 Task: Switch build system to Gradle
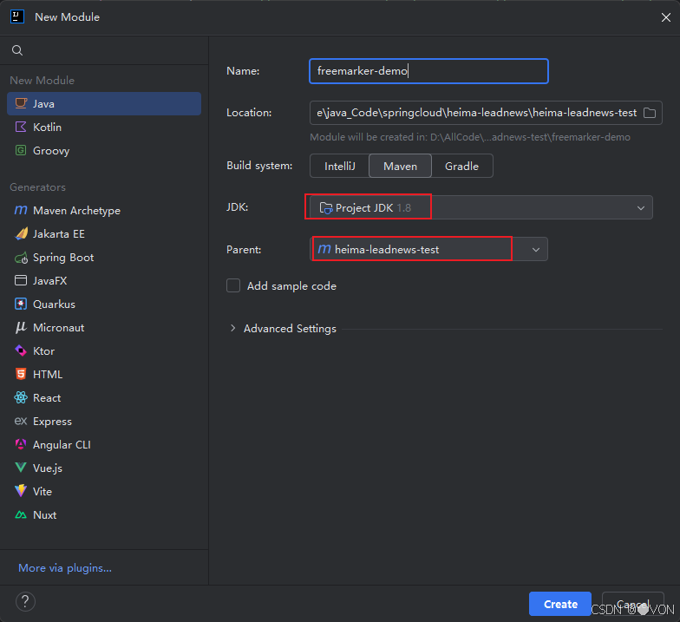(x=461, y=167)
